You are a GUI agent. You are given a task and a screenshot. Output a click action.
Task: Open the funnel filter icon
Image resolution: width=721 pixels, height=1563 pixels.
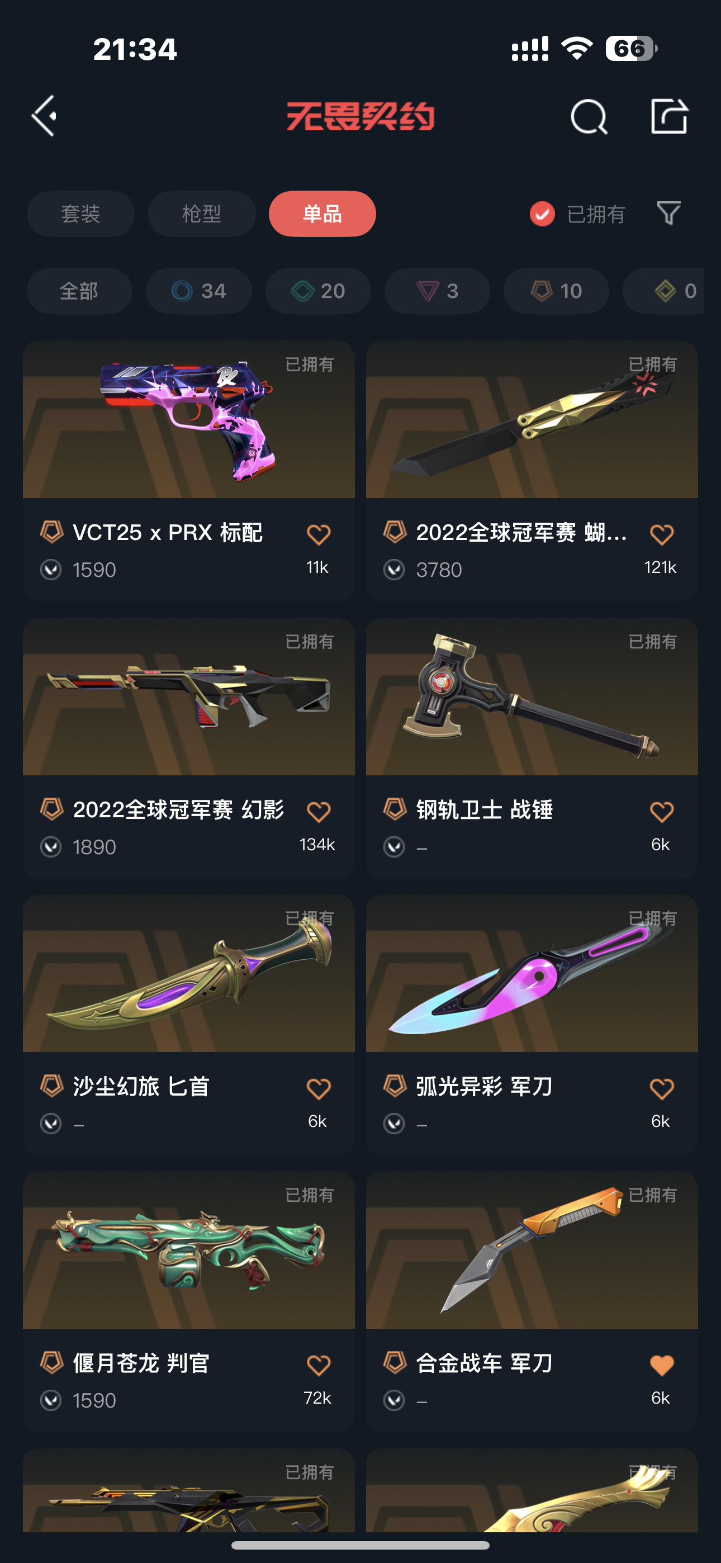pyautogui.click(x=669, y=214)
